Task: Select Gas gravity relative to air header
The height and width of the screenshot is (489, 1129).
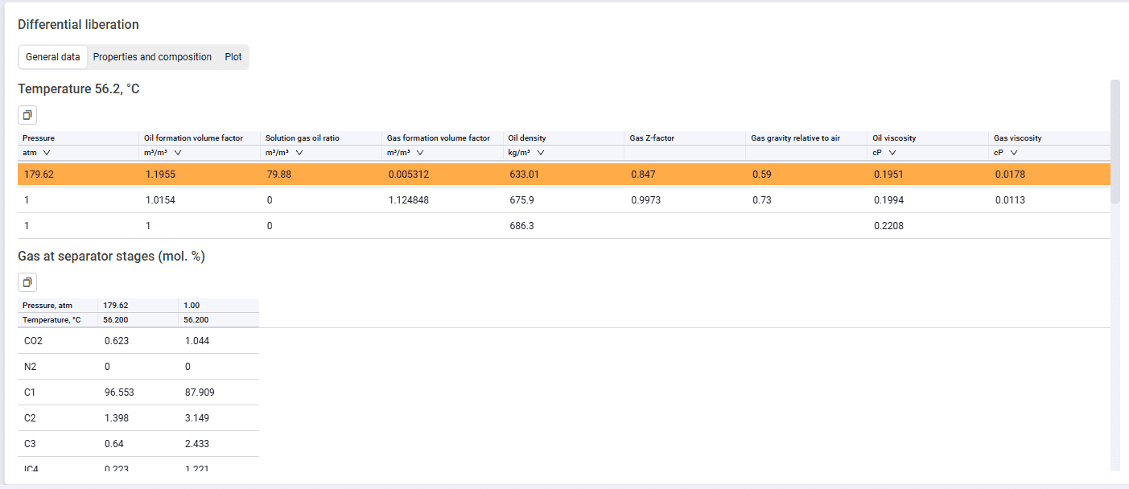Action: coord(795,138)
